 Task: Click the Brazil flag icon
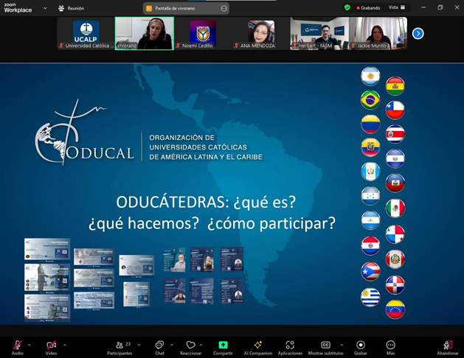tap(370, 100)
